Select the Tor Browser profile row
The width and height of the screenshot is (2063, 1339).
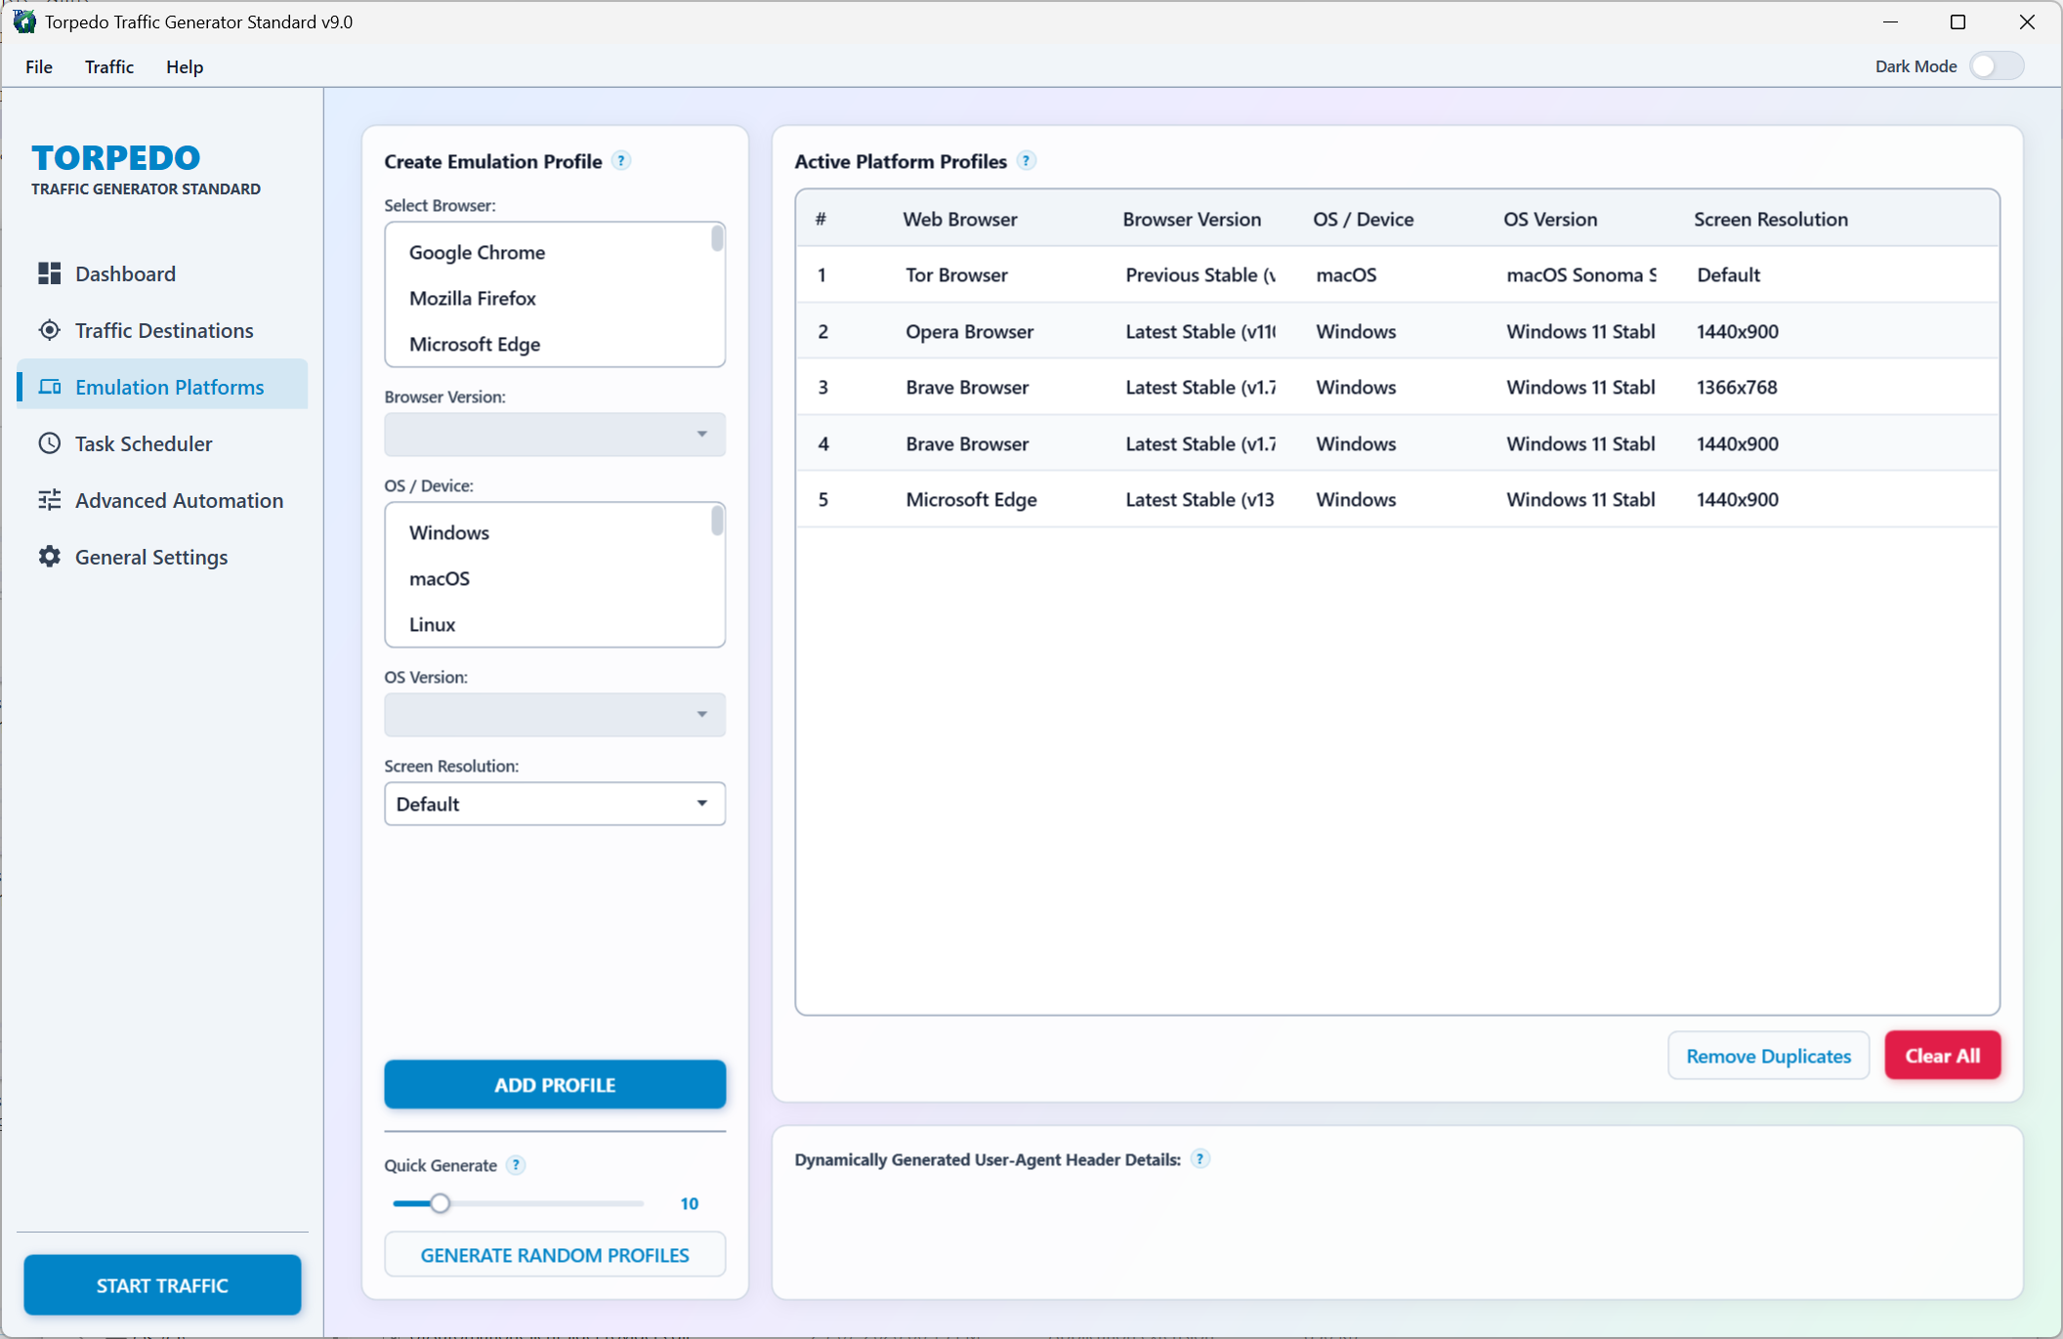pos(1397,274)
